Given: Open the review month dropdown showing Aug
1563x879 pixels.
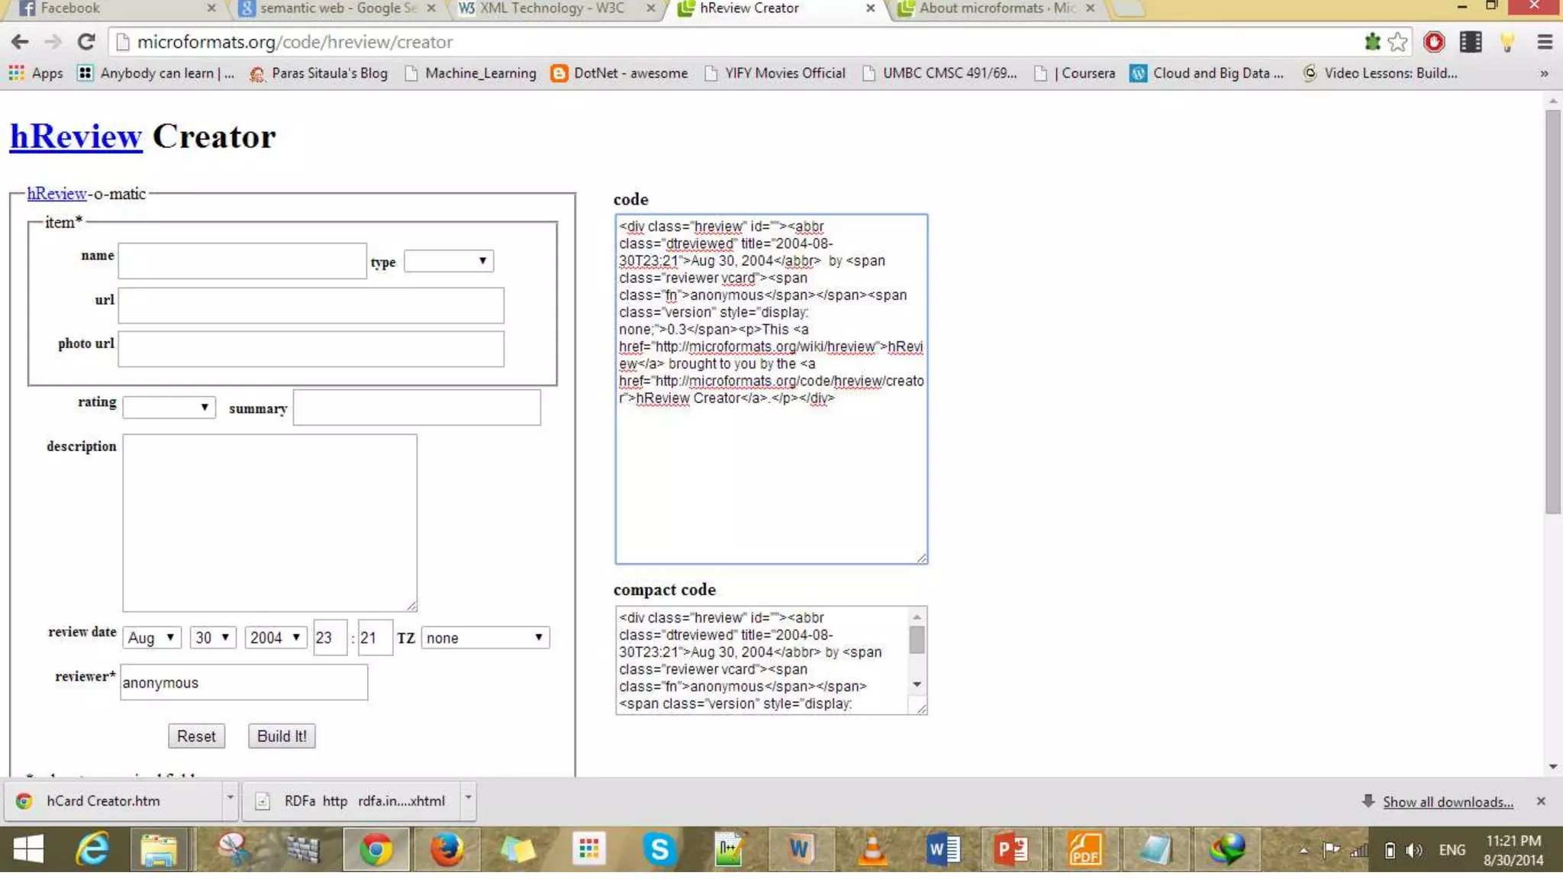Looking at the screenshot, I should [151, 637].
